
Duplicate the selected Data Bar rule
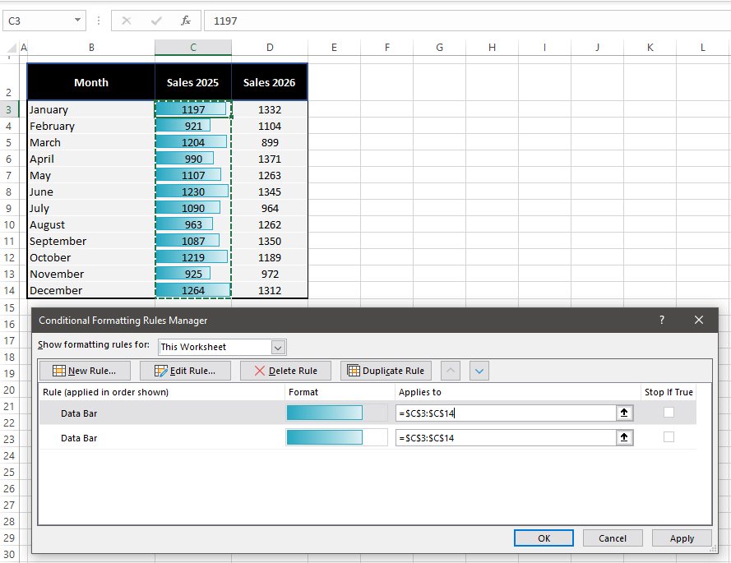[x=386, y=370]
